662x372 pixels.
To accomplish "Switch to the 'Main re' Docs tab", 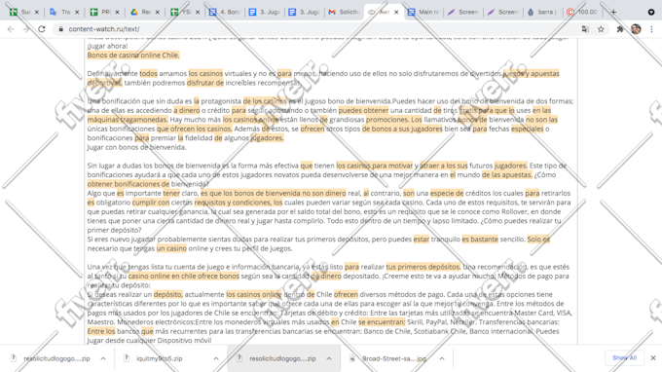I will 423,13.
